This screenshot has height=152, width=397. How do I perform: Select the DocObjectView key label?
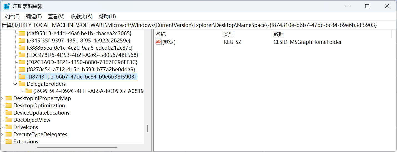tap(32, 120)
